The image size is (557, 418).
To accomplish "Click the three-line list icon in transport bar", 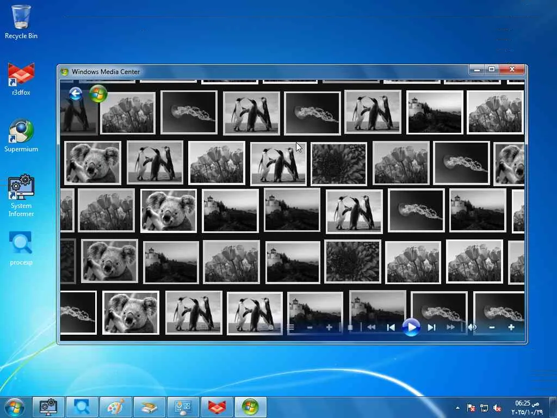I will [x=291, y=327].
